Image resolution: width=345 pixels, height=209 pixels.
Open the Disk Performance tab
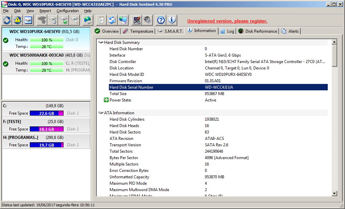[x=258, y=31]
